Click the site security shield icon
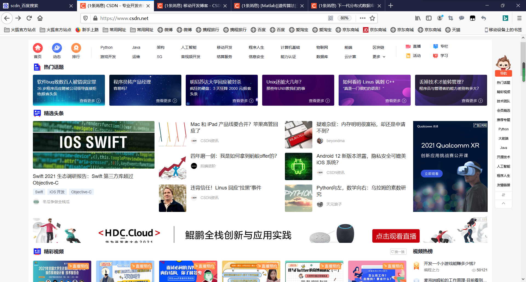Screen dimensions: 526x282 [x=85, y=18]
